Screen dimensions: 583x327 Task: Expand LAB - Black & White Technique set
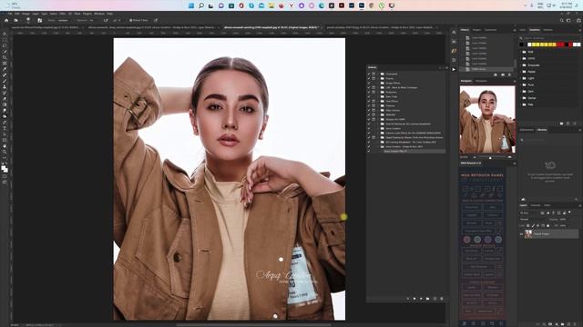click(379, 87)
